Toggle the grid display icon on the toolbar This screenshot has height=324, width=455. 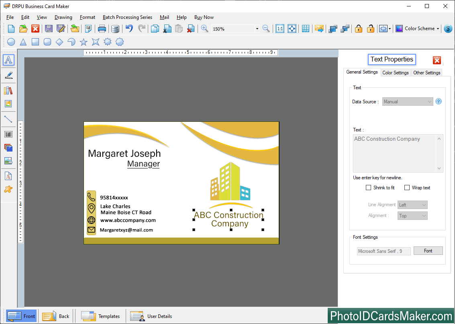pyautogui.click(x=305, y=29)
